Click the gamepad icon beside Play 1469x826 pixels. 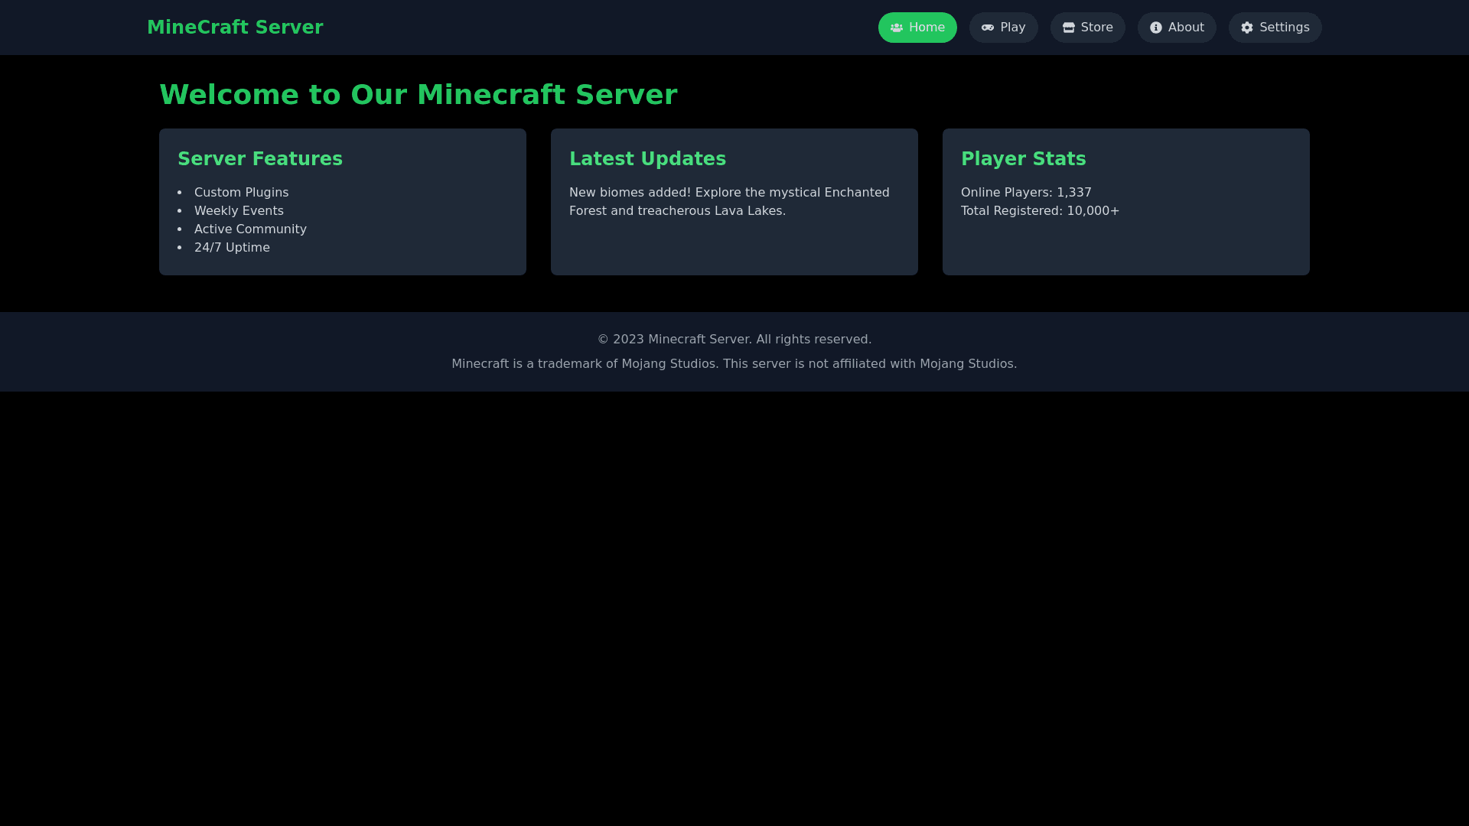988,28
